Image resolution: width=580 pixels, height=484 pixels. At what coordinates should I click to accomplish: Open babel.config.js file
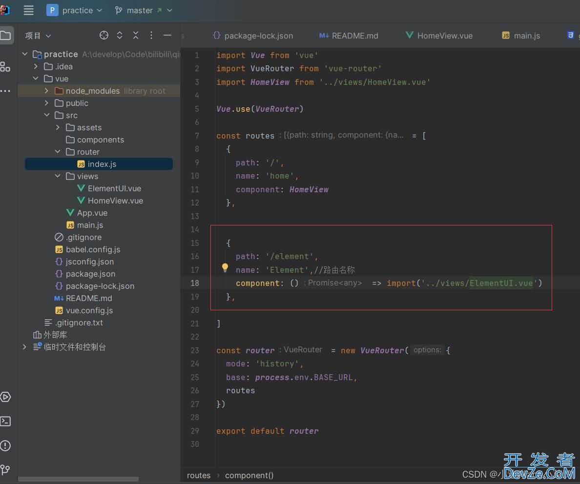pos(88,249)
